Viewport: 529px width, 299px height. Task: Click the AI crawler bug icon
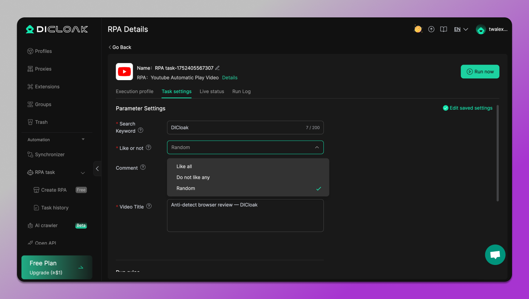[30, 225]
